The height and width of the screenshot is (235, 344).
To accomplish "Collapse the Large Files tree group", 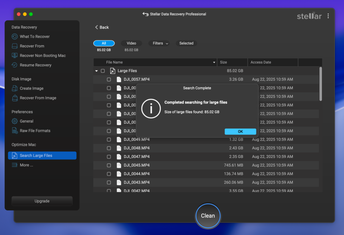I will [97, 71].
